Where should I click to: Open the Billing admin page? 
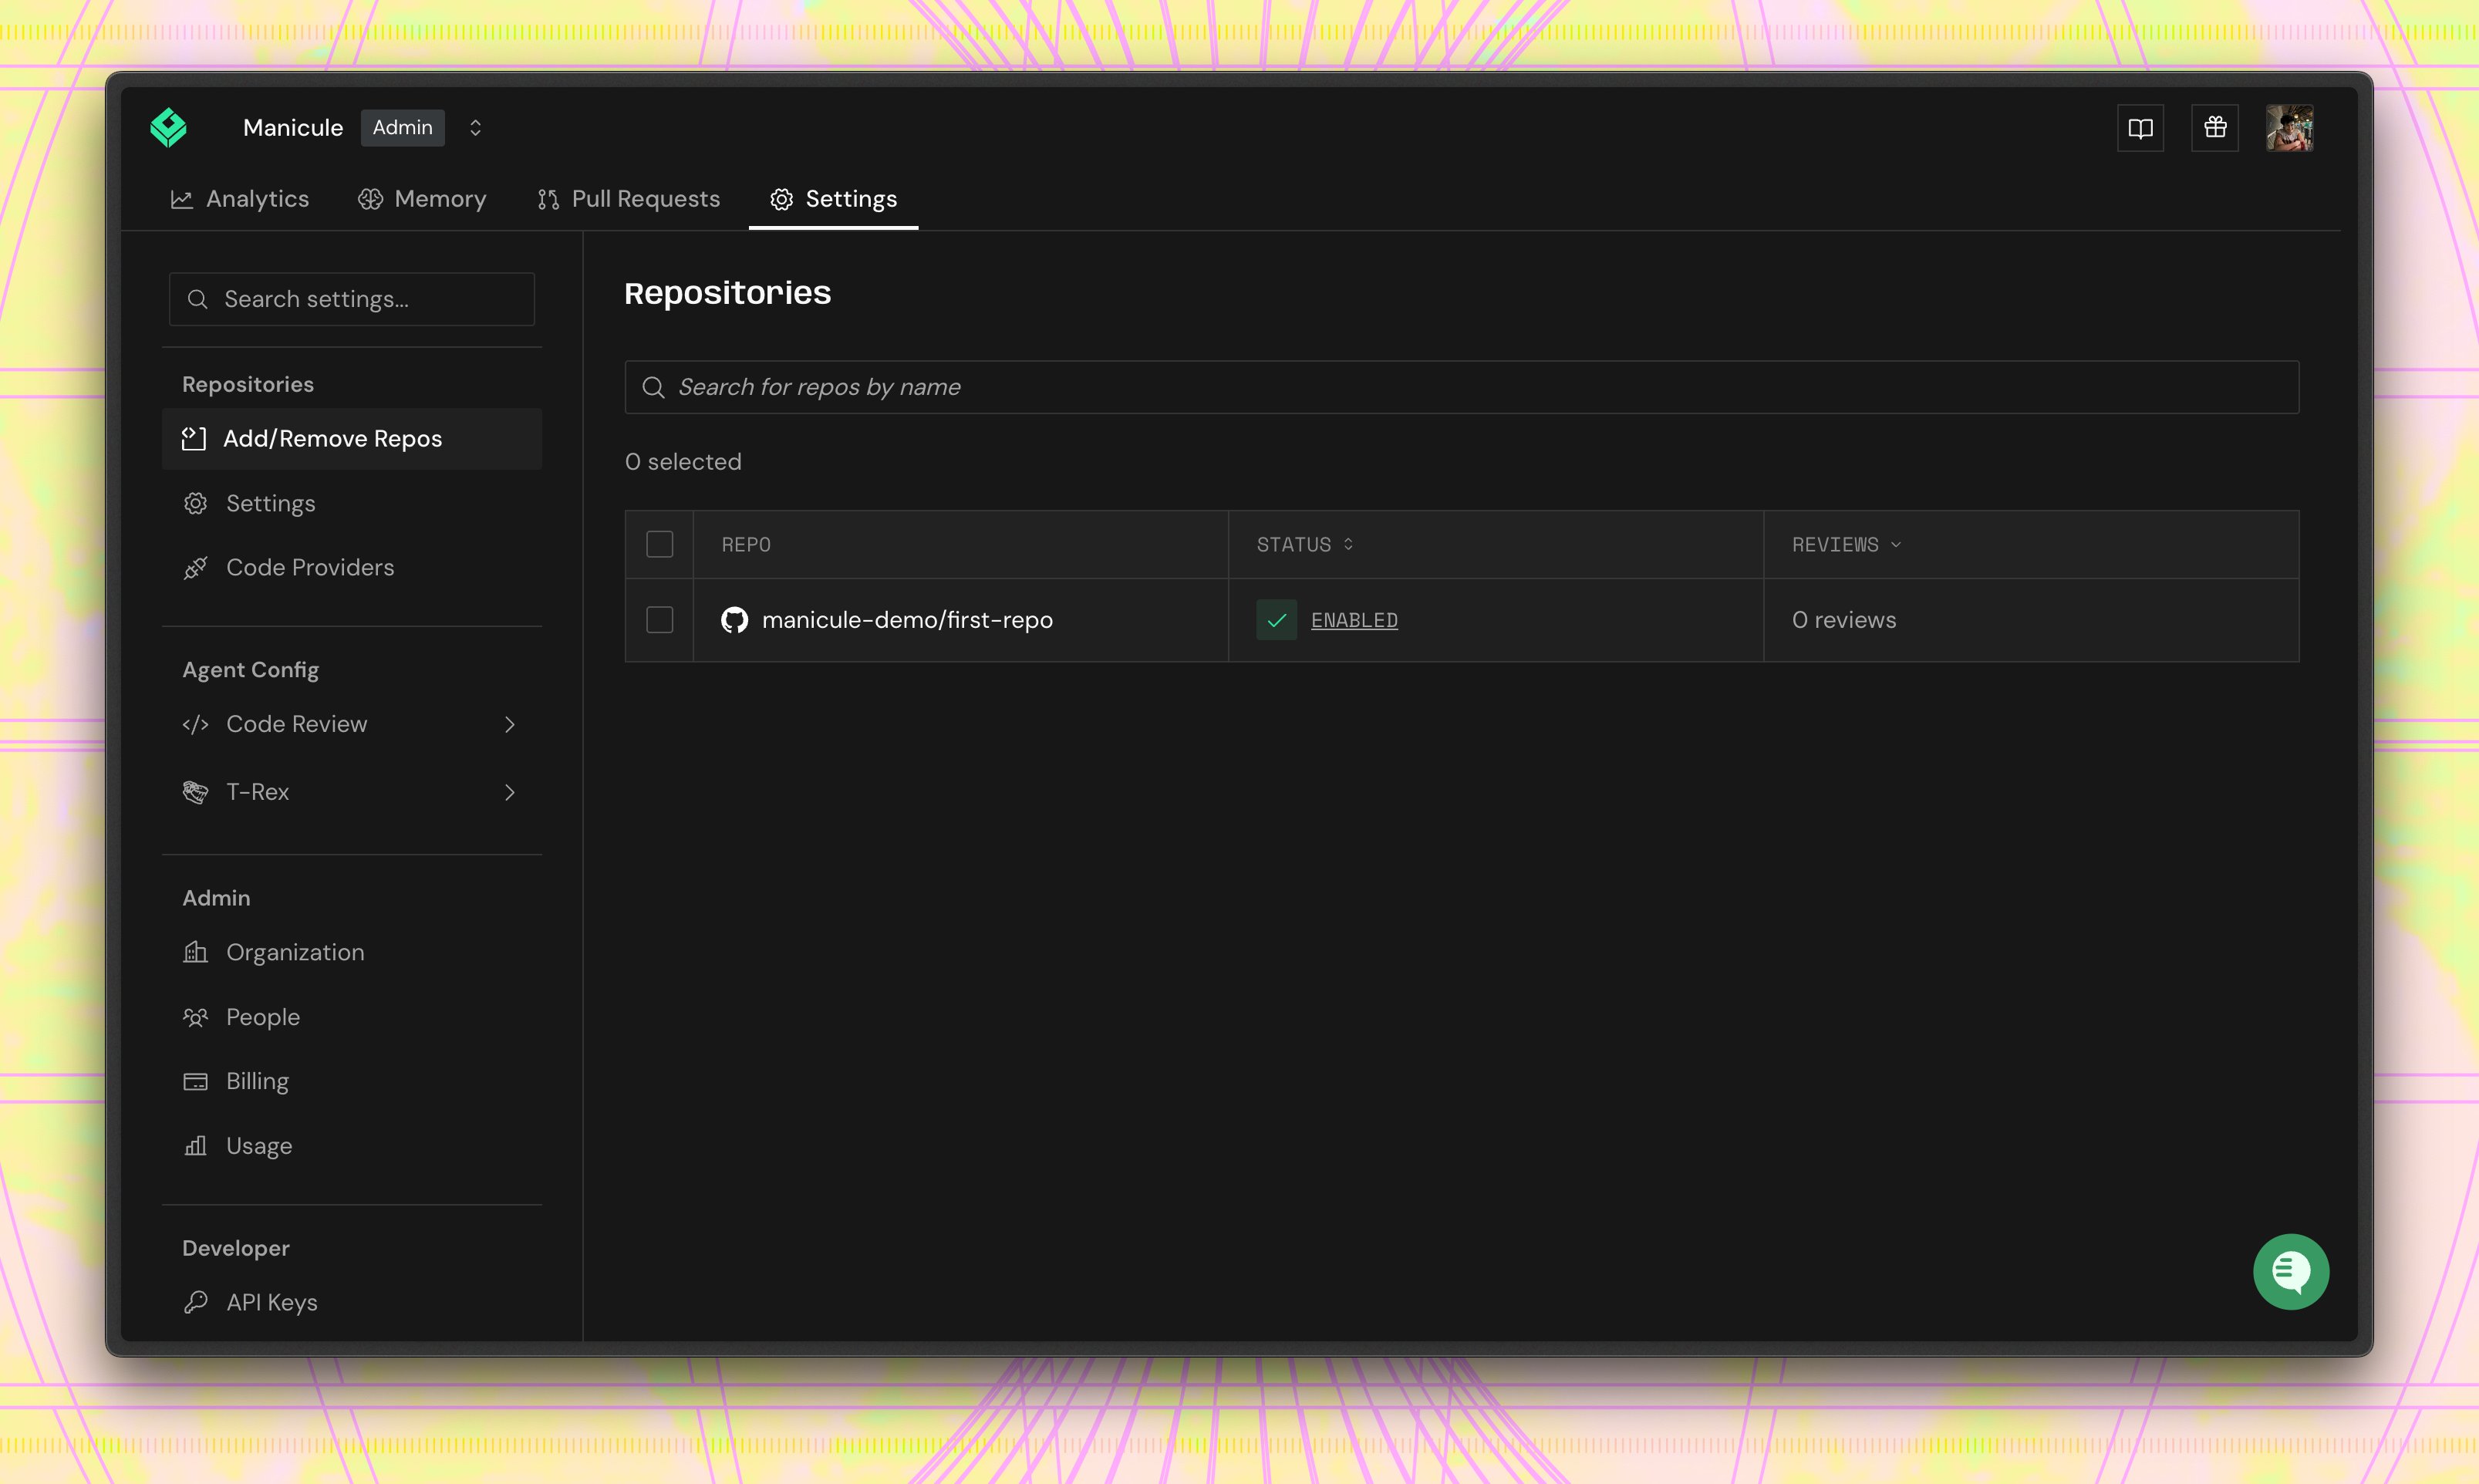click(351, 1081)
